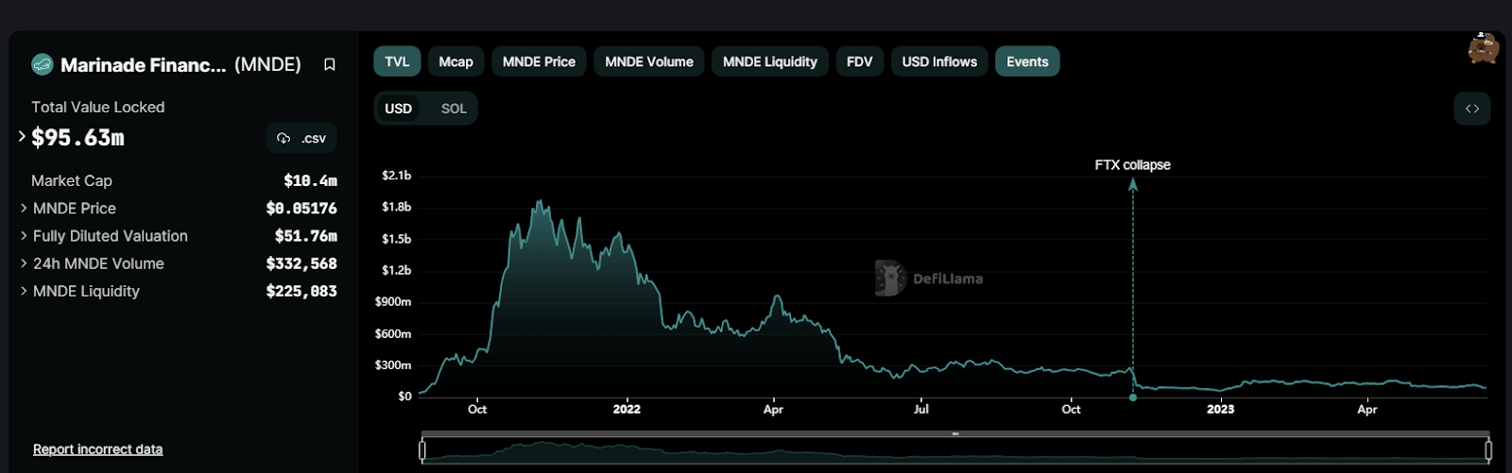
Task: Download TVL data as .csv
Action: click(301, 138)
